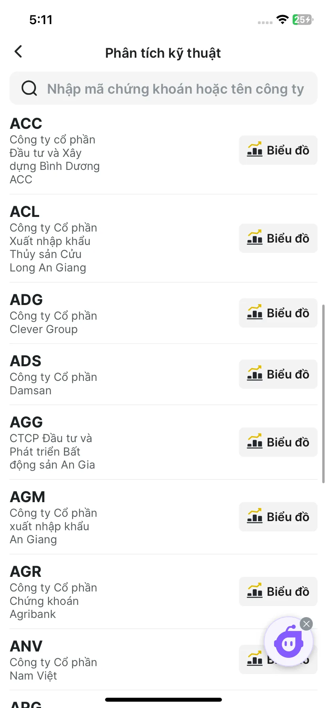Tap chart icon in ADG's Biểu đồ button

point(255,312)
